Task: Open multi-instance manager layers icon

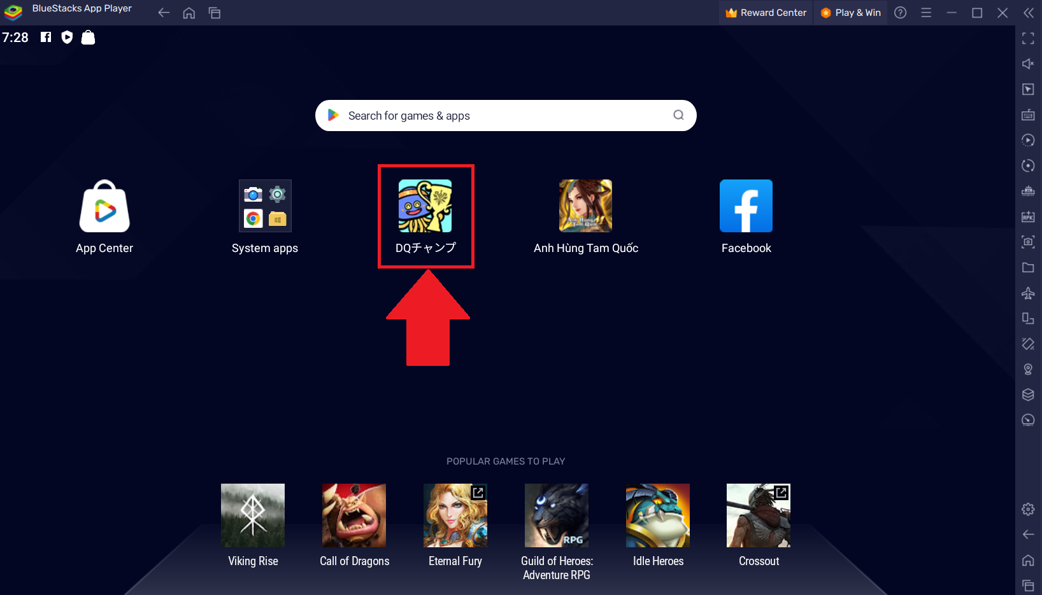Action: (x=1028, y=395)
